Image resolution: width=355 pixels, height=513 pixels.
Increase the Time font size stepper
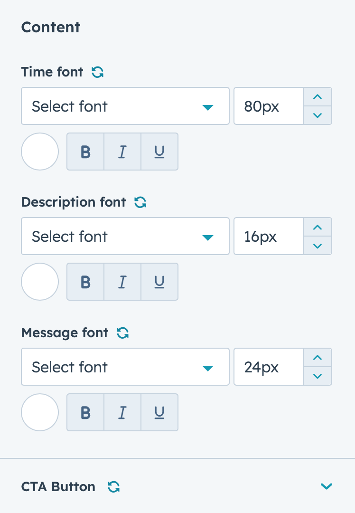pyautogui.click(x=318, y=97)
